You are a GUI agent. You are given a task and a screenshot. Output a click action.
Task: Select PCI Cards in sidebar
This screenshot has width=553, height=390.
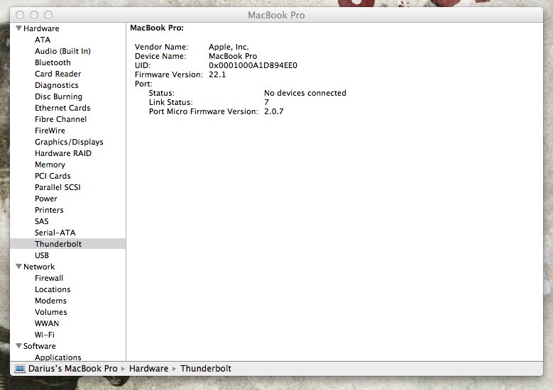click(x=53, y=176)
